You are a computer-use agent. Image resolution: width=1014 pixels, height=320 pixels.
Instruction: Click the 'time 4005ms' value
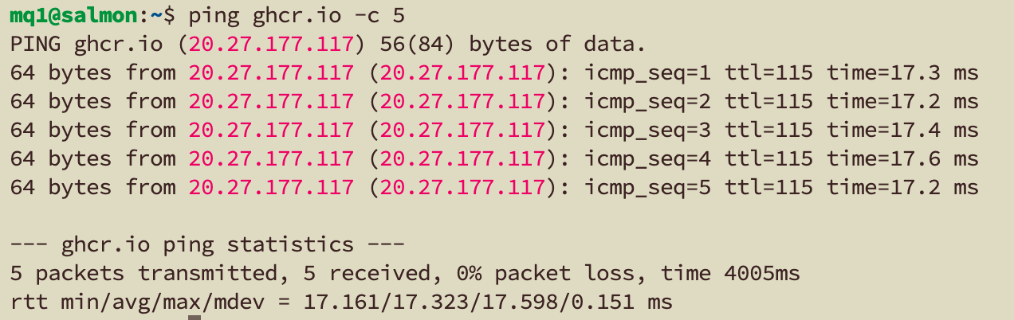730,274
